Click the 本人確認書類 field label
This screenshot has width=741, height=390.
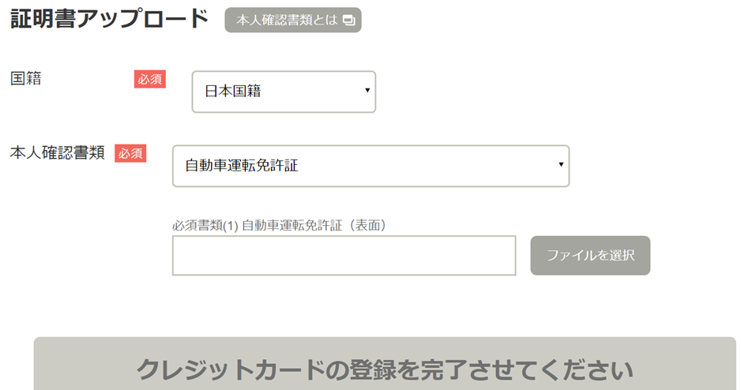tap(57, 153)
